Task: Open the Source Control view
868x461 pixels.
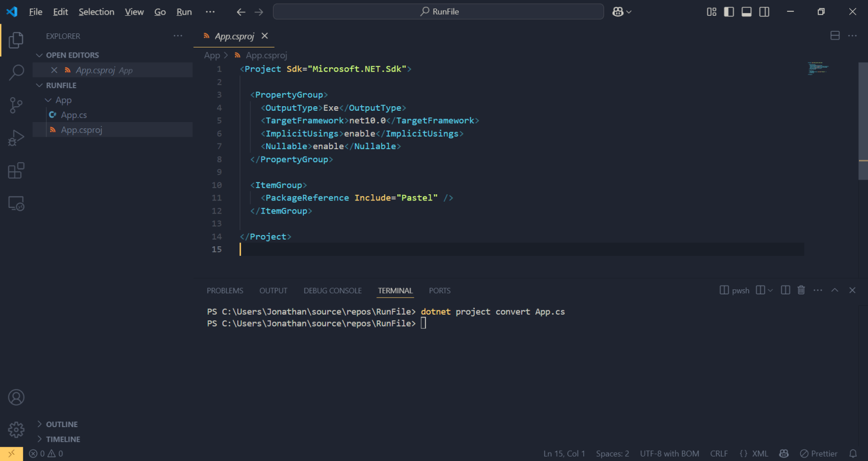Action: 16,105
